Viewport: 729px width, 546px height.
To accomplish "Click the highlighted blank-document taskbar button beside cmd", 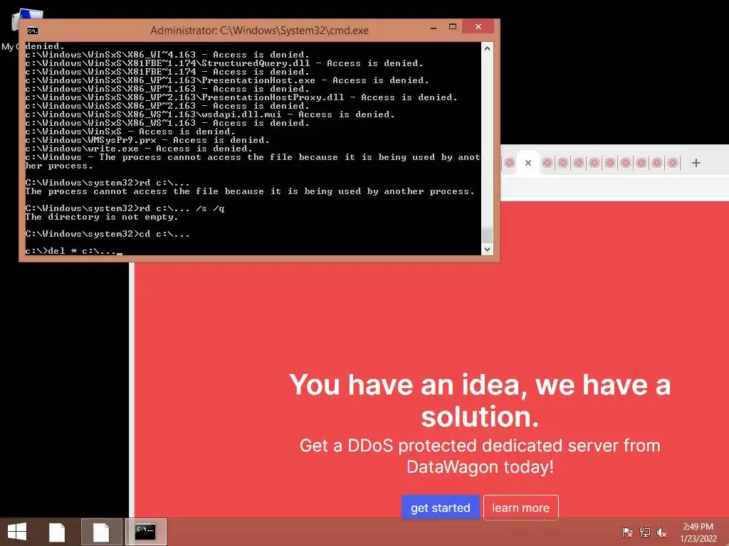I will pyautogui.click(x=101, y=532).
